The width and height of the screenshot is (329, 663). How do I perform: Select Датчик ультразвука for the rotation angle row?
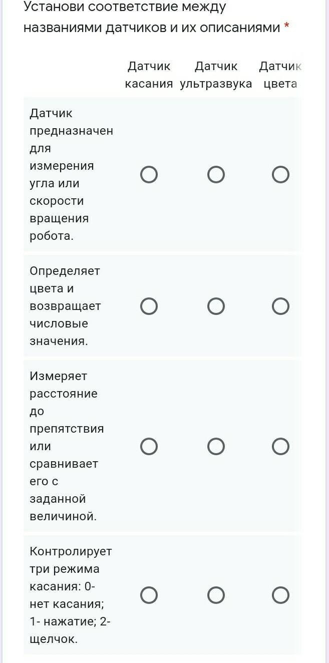216,175
